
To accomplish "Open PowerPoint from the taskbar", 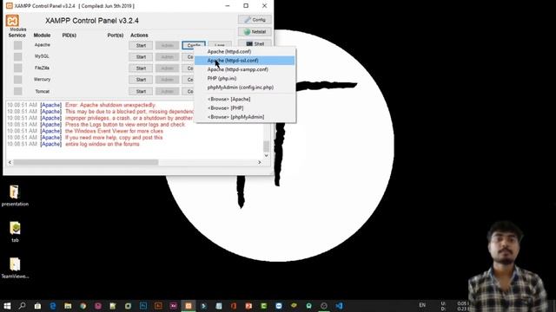I will (x=248, y=306).
